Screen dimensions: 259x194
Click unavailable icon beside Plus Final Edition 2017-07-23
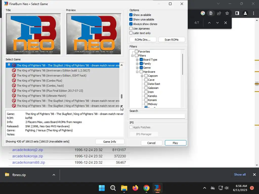(x=14, y=91)
